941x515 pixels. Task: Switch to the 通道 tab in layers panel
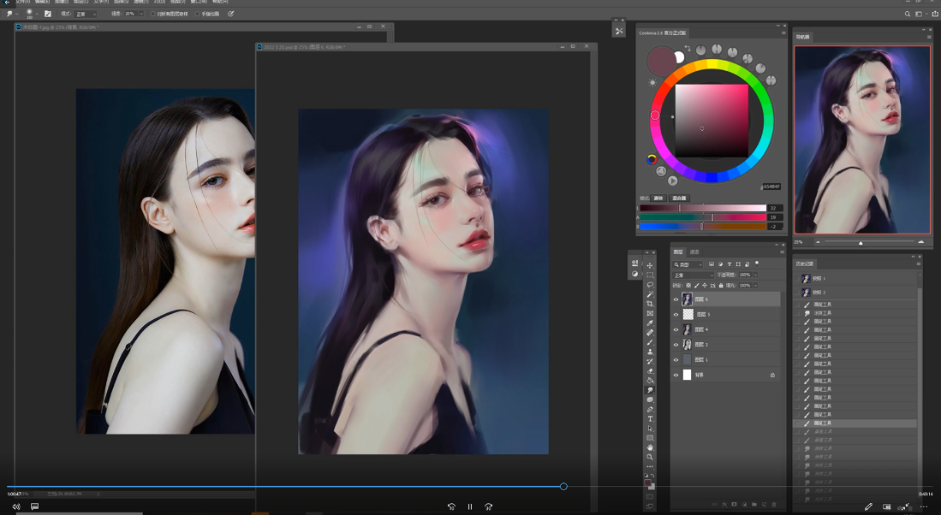(694, 252)
